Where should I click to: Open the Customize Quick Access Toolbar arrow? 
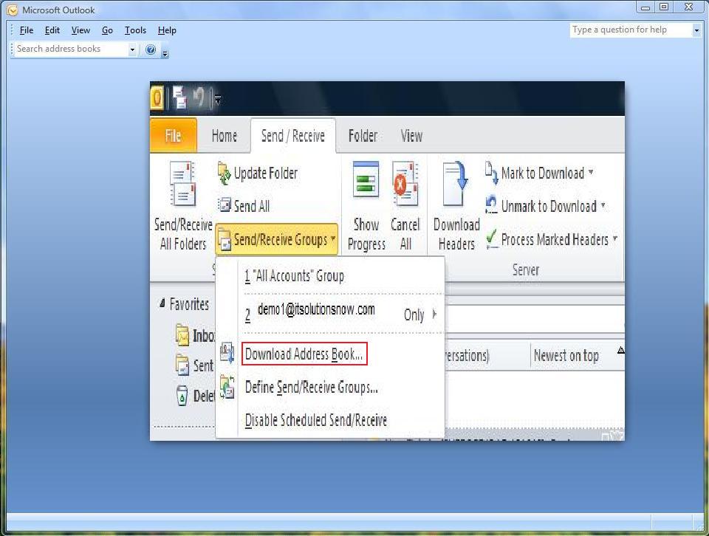click(218, 99)
